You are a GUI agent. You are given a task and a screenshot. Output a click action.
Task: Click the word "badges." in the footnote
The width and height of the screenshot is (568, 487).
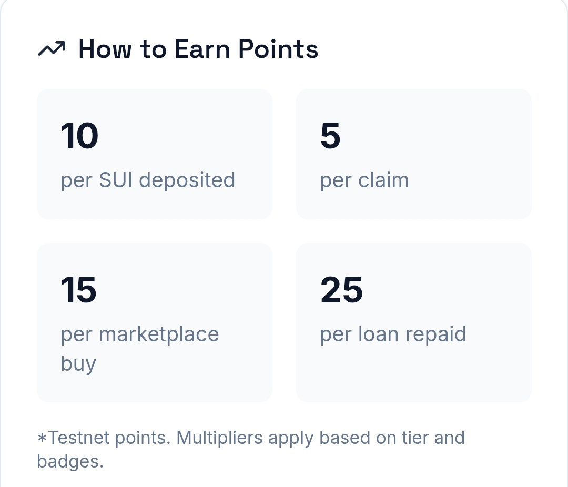tap(70, 462)
